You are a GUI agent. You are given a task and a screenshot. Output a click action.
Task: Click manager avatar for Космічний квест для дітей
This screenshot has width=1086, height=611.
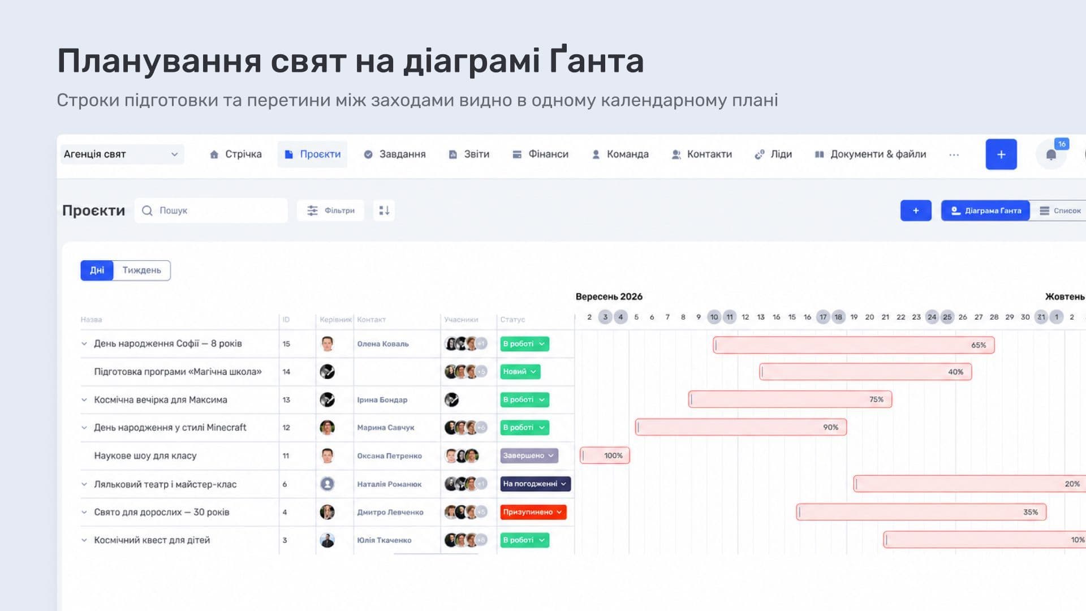pos(327,540)
